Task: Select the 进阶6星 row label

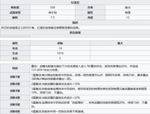Action: [x=15, y=111]
